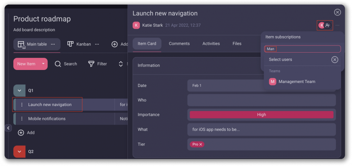Open Kanban view options dots

point(97,44)
